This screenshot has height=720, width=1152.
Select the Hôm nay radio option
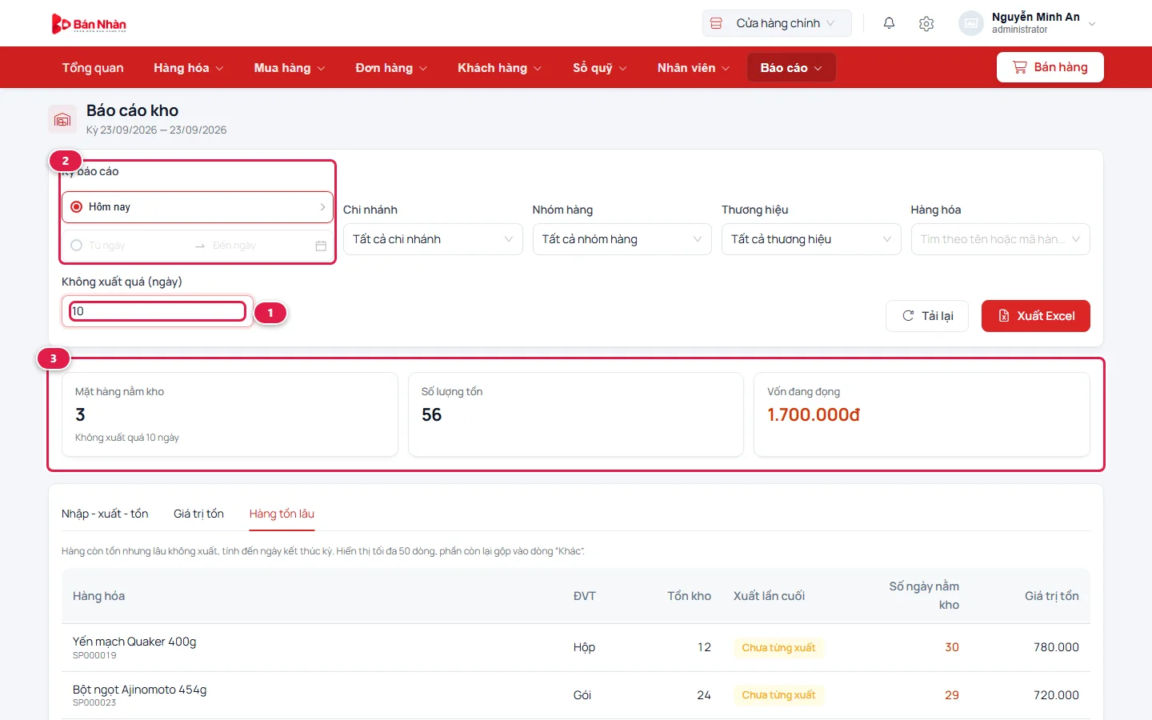[77, 206]
